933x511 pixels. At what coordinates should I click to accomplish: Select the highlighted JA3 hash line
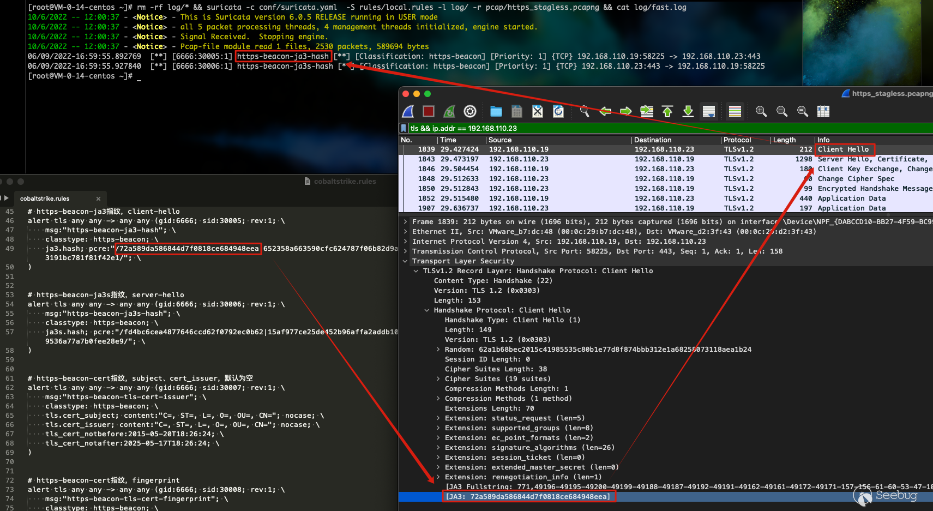coord(666,497)
